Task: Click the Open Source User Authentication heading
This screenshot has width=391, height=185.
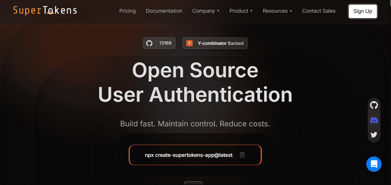Action: point(195,82)
